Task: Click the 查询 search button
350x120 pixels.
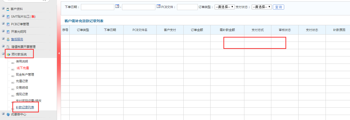Action: click(278, 7)
